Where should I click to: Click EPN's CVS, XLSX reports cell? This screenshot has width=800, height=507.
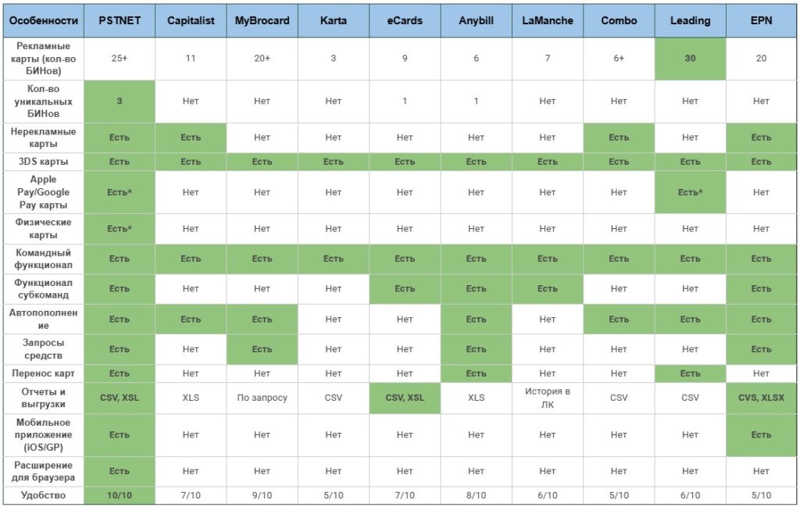pyautogui.click(x=761, y=398)
